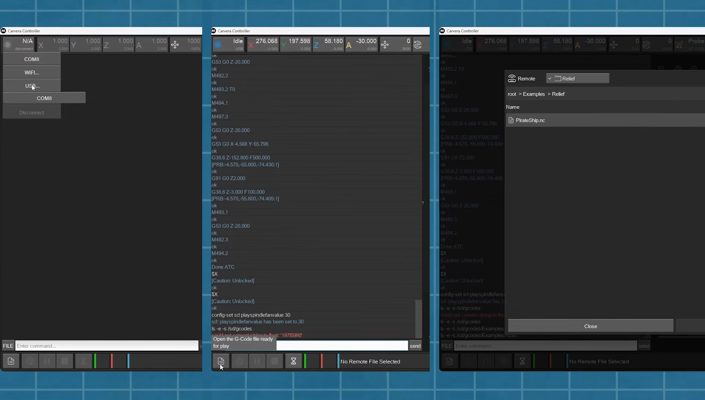Screen dimensions: 705x400
Task: Click the send button in middle window
Action: click(415, 346)
